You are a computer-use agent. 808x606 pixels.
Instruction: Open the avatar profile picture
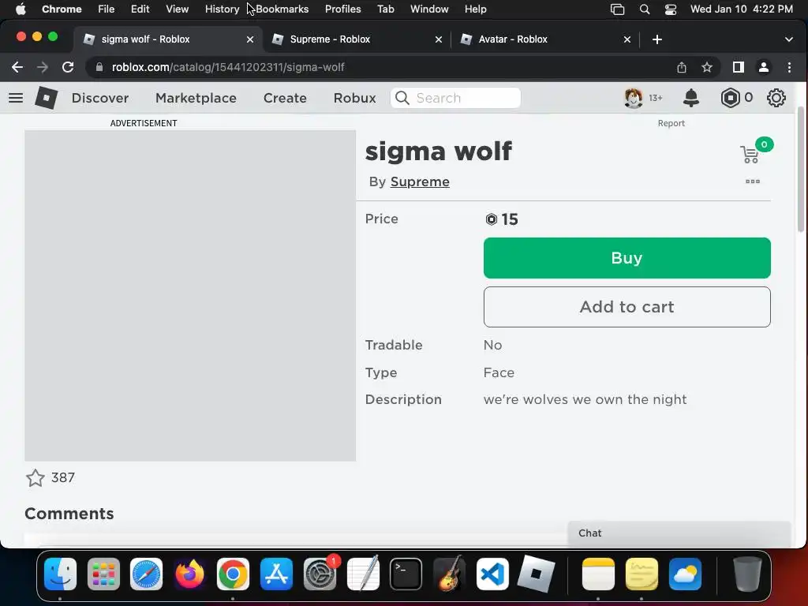pos(634,98)
